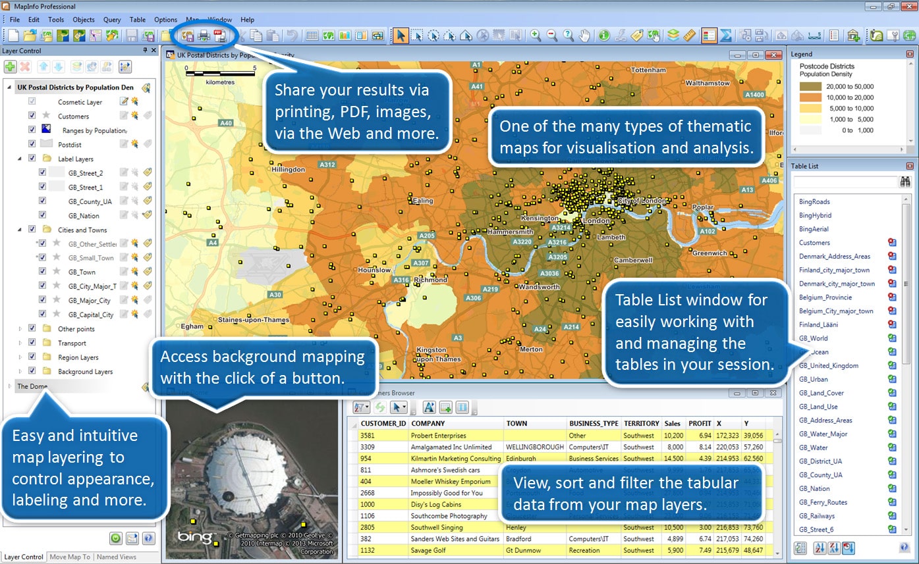Toggle auto label tag for GB_Street_2
Image resolution: width=919 pixels, height=564 pixels.
148,172
